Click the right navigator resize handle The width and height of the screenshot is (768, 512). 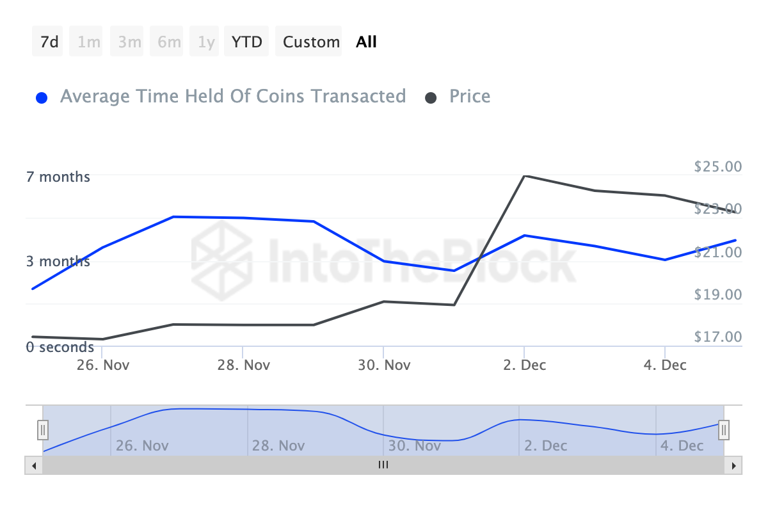coord(723,430)
